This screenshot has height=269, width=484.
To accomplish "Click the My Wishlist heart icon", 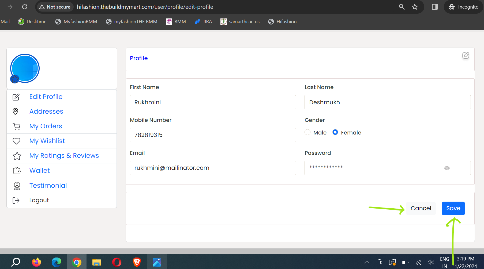I will click(x=17, y=141).
